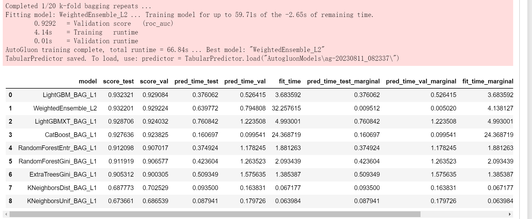
Task: Click the TabularPredictor saved log line
Action: tap(202, 59)
